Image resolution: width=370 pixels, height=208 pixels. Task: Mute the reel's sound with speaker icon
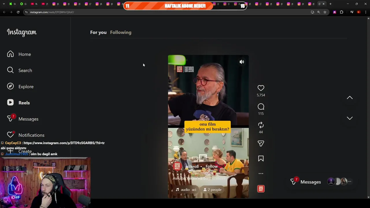[242, 62]
